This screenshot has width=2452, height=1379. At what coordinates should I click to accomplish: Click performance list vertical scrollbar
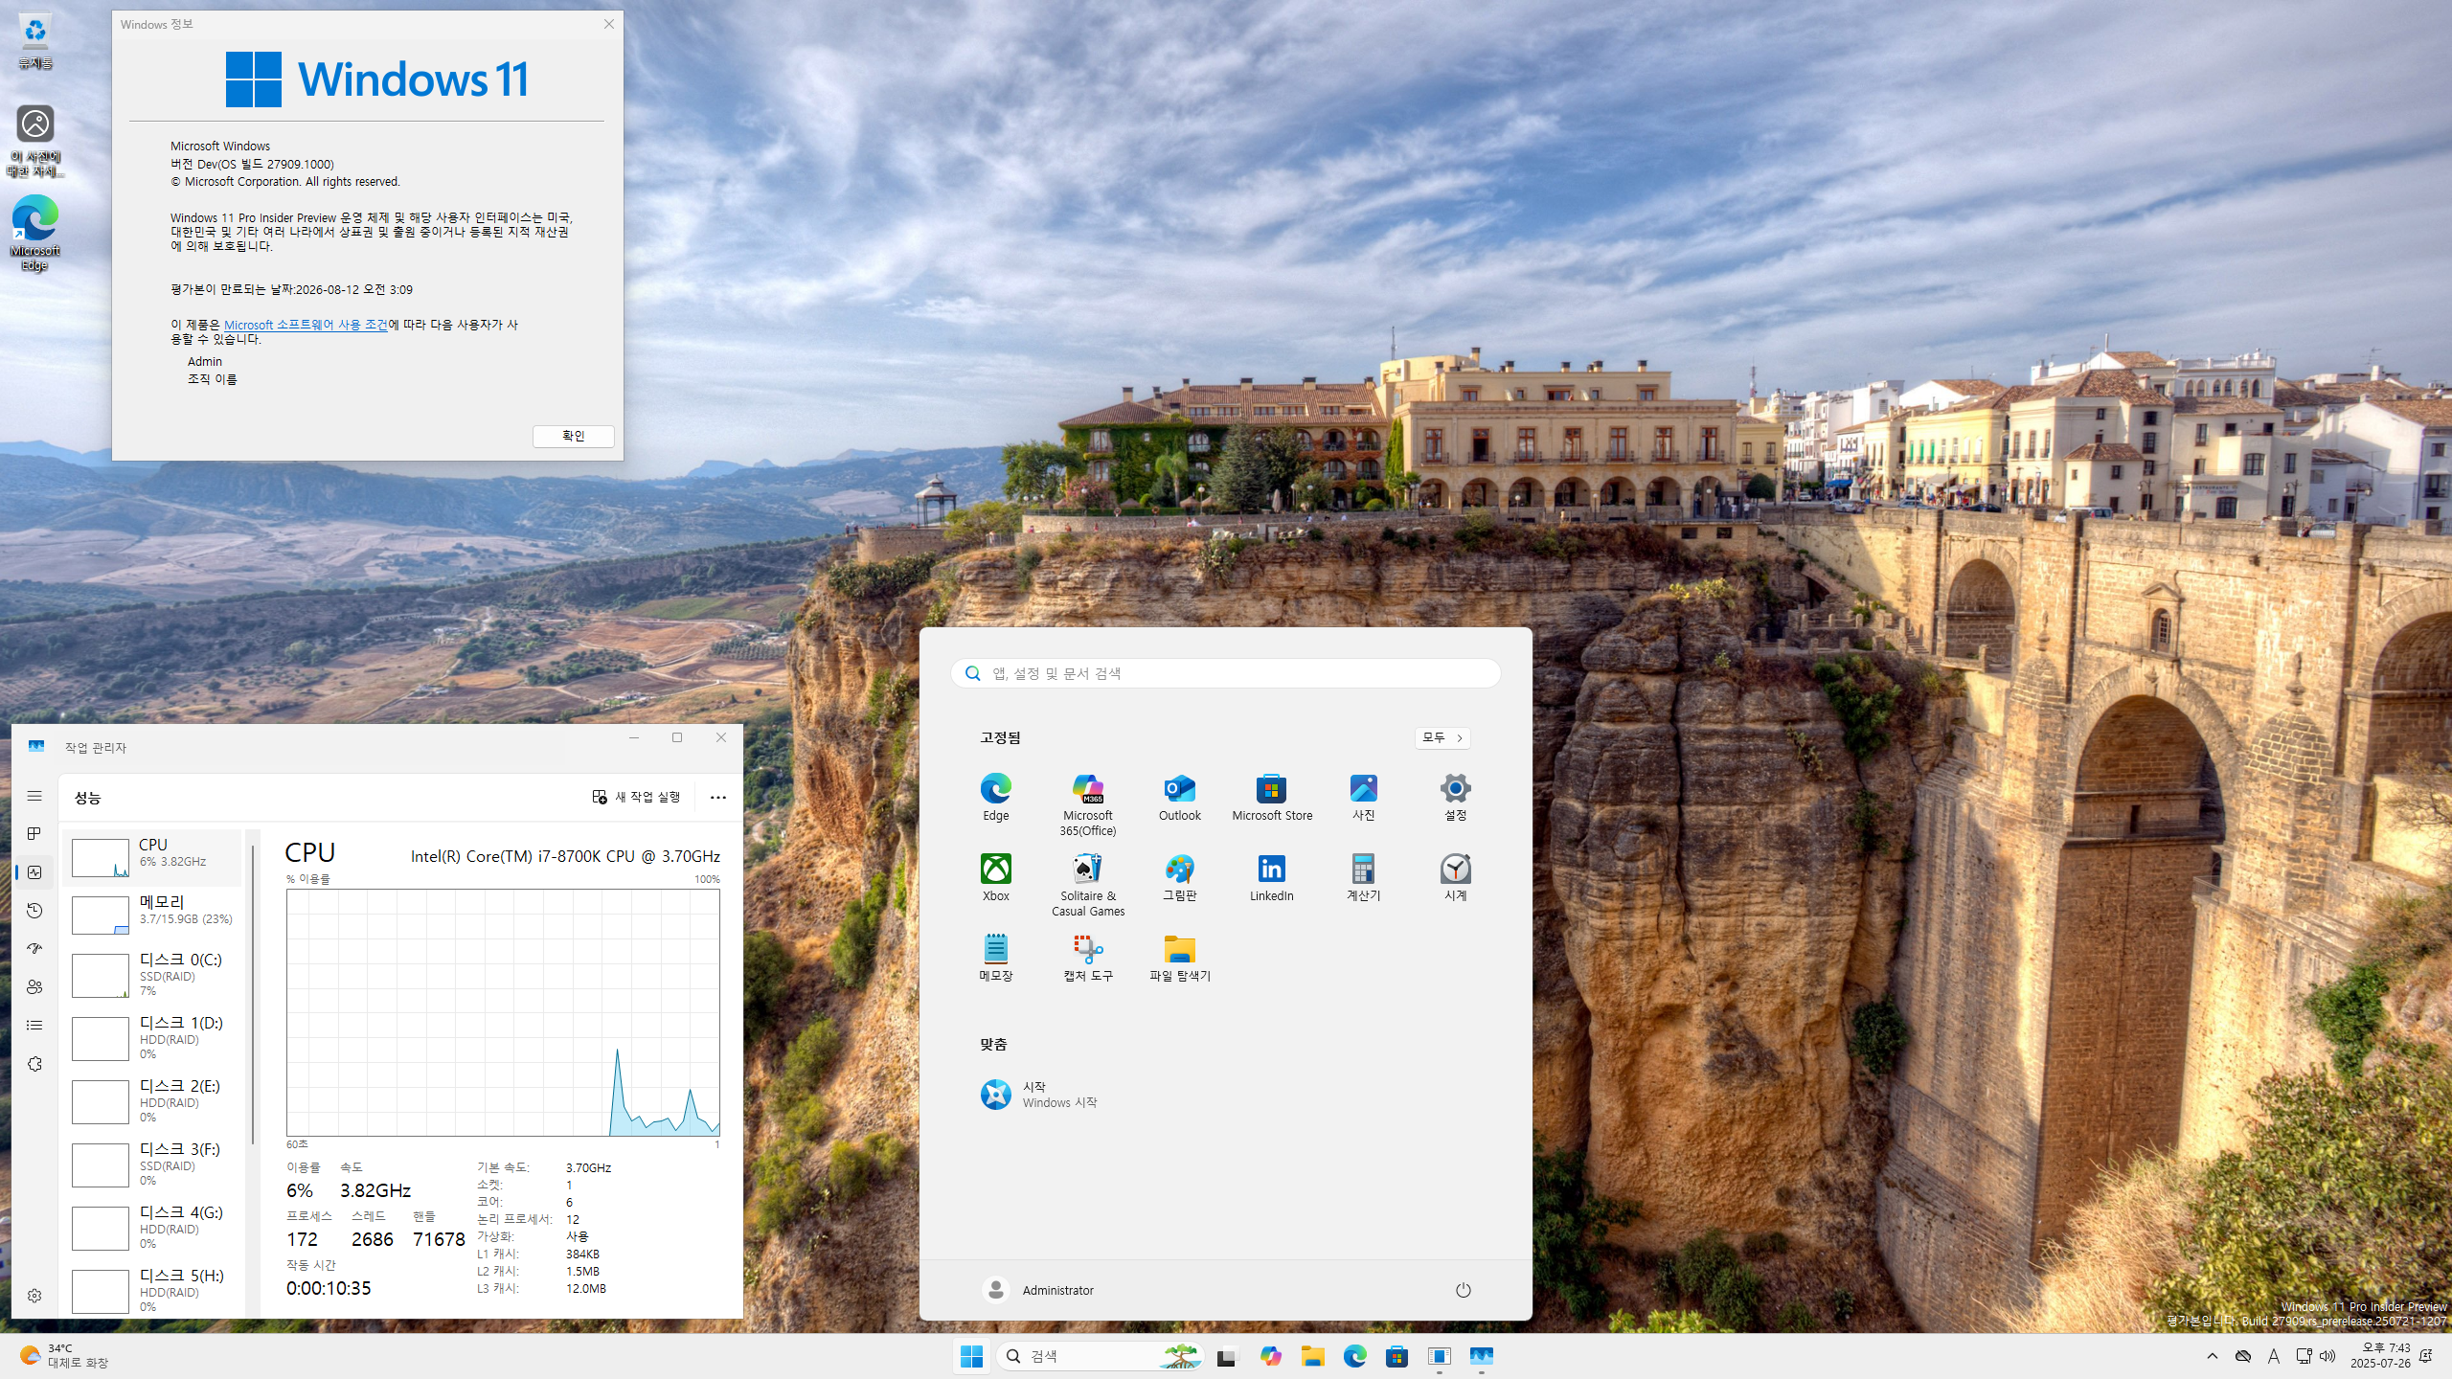click(253, 996)
